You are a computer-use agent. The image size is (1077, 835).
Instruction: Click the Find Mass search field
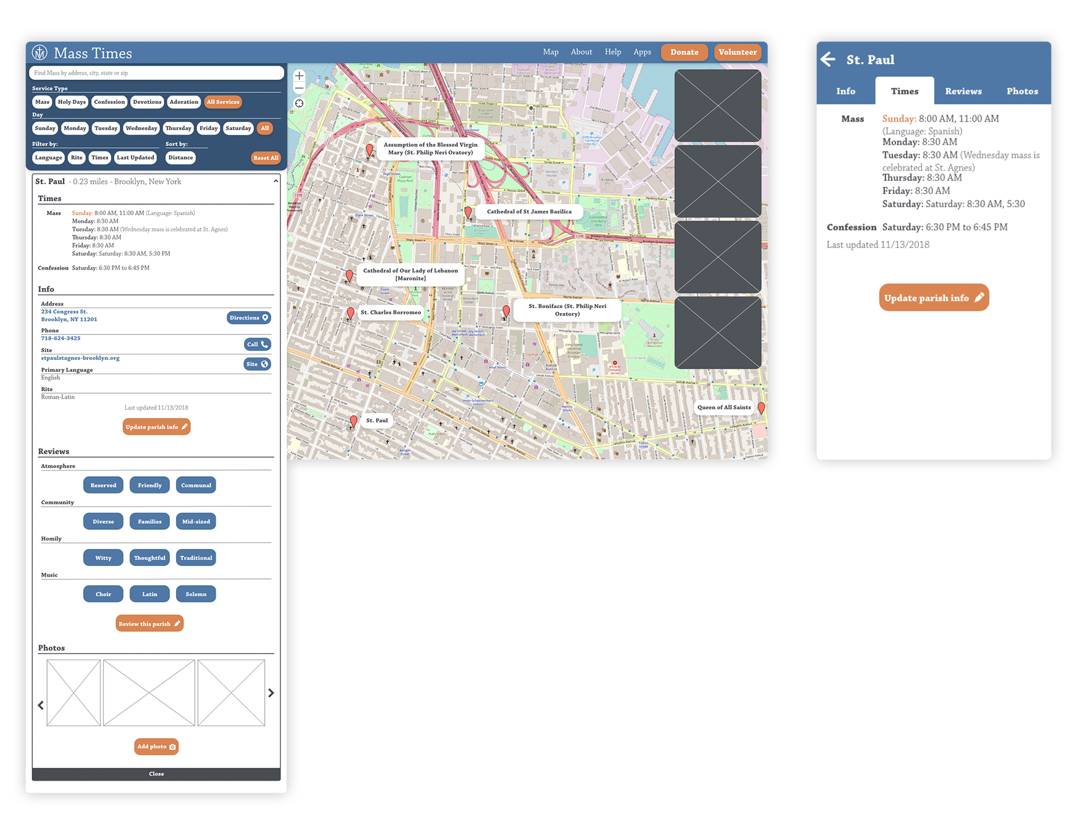[x=156, y=73]
